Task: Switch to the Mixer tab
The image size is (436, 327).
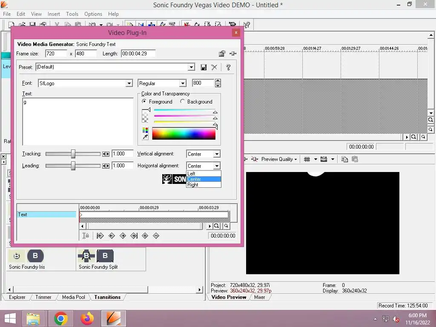Action: tap(259, 297)
